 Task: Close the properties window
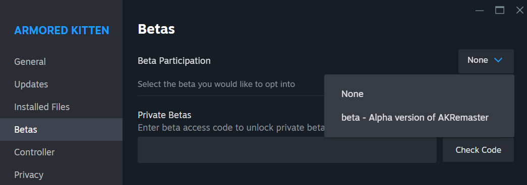click(x=520, y=11)
